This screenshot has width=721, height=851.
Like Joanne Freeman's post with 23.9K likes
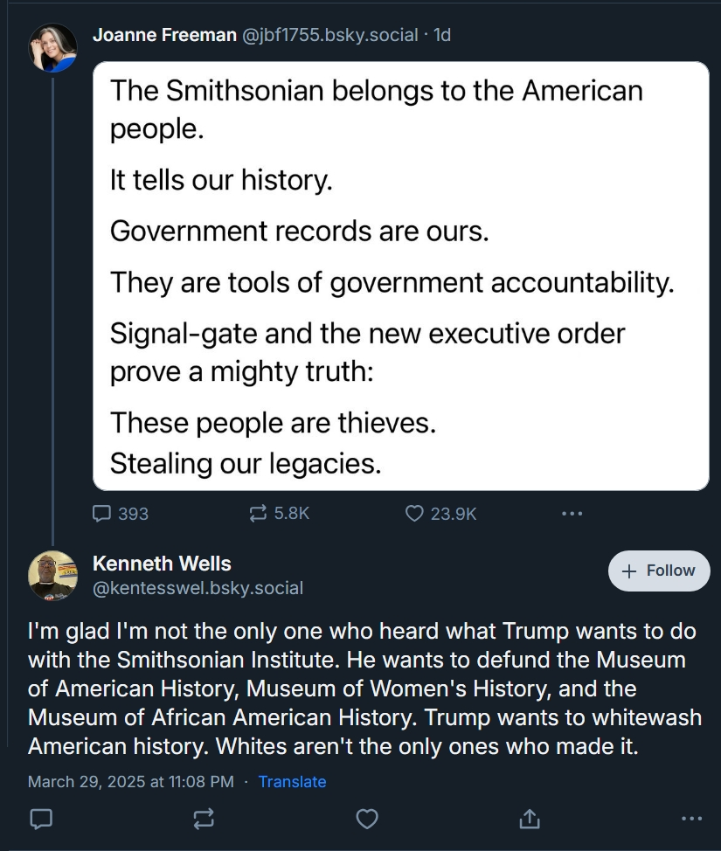tap(440, 514)
